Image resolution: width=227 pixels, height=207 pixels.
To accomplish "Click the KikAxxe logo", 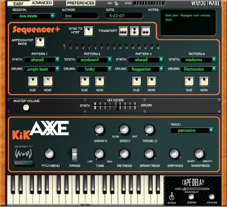I will click(40, 130).
